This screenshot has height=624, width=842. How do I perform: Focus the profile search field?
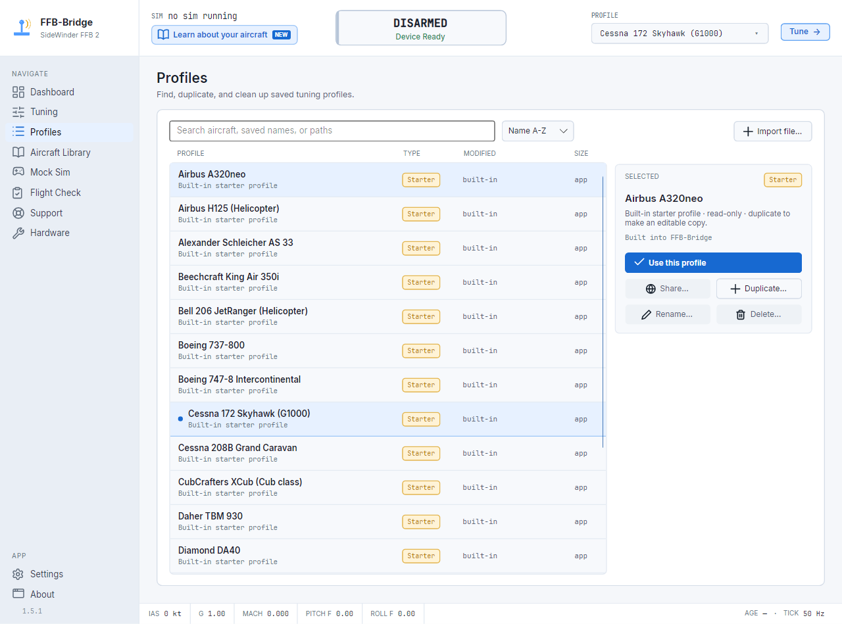click(332, 131)
